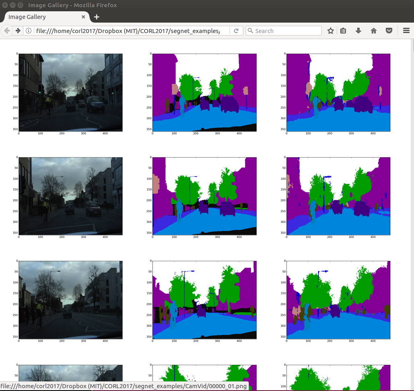Open the Downloads arrow icon
This screenshot has width=414, height=391.
pos(358,31)
